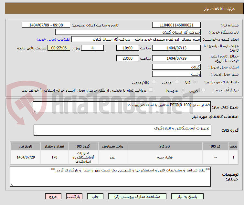Select the متوسط purchase type radio
Viewport: 244px width, 205px height.
[183, 90]
